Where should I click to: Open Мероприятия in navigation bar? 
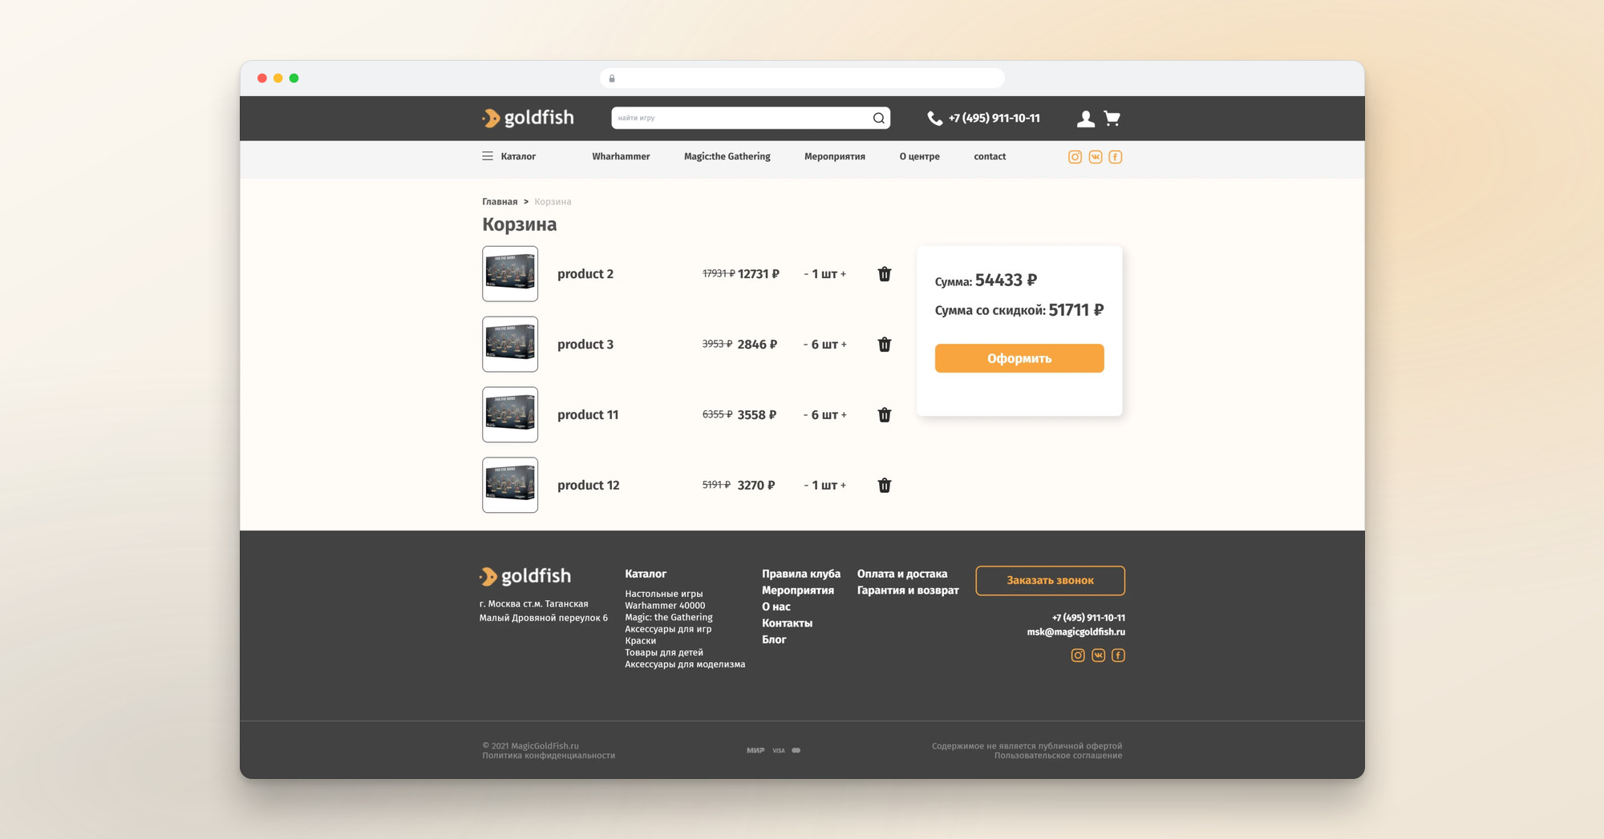[x=834, y=156]
